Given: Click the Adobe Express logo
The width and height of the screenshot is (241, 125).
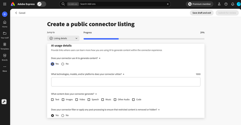Looking at the screenshot, I should point(13,4).
